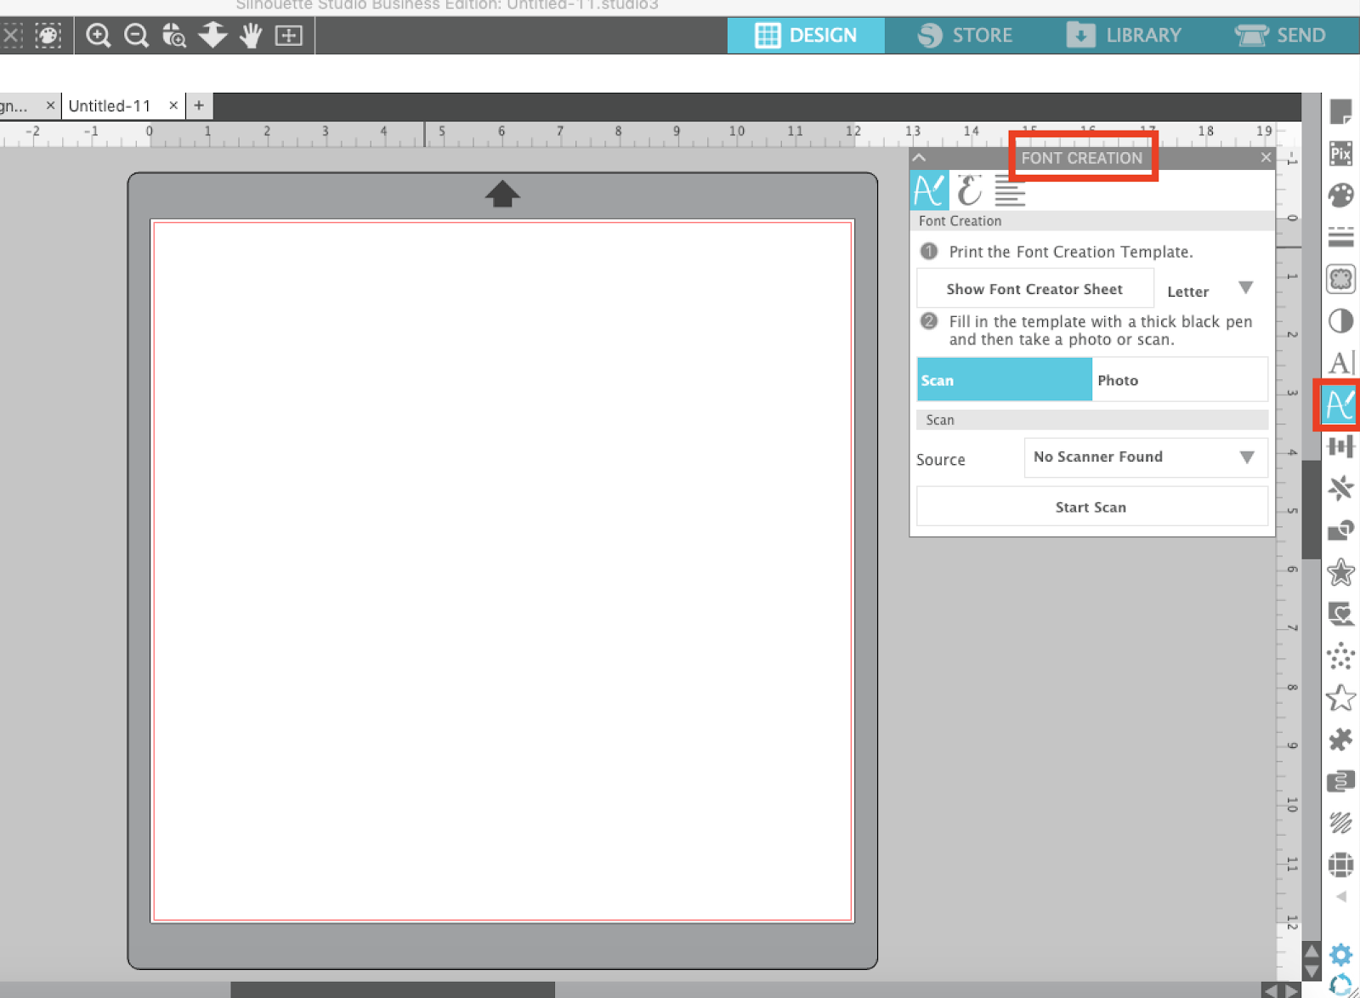Open the PixScan panel
The height and width of the screenshot is (998, 1360).
1340,154
